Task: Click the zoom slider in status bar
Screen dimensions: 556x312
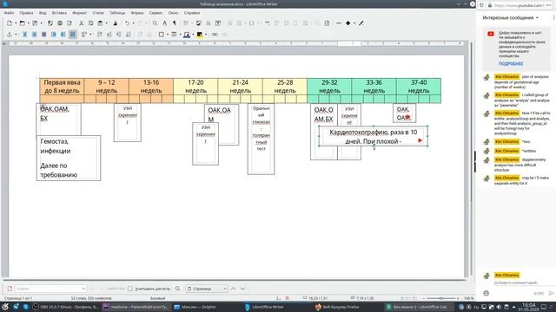Action: 441,298
